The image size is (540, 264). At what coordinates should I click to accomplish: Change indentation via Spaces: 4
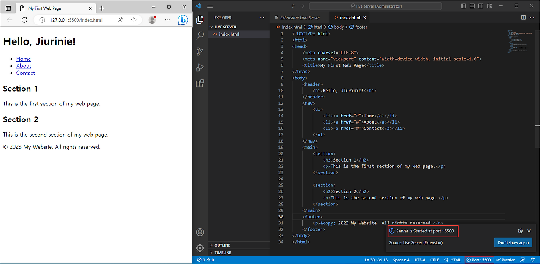coord(401,260)
